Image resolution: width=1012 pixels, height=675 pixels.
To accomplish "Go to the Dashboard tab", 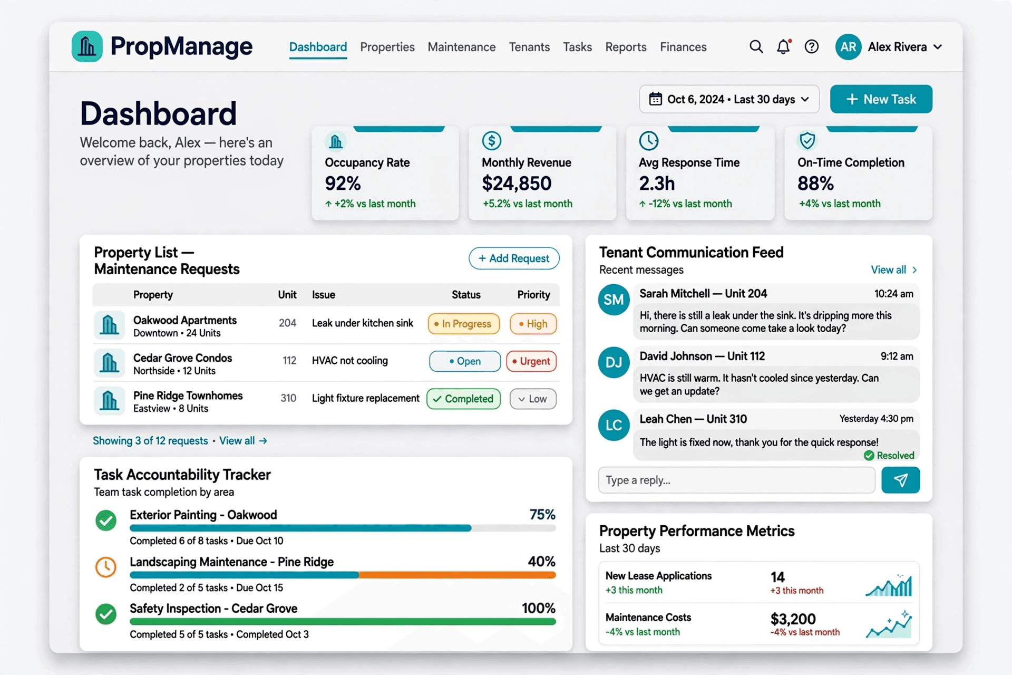I will (x=318, y=47).
